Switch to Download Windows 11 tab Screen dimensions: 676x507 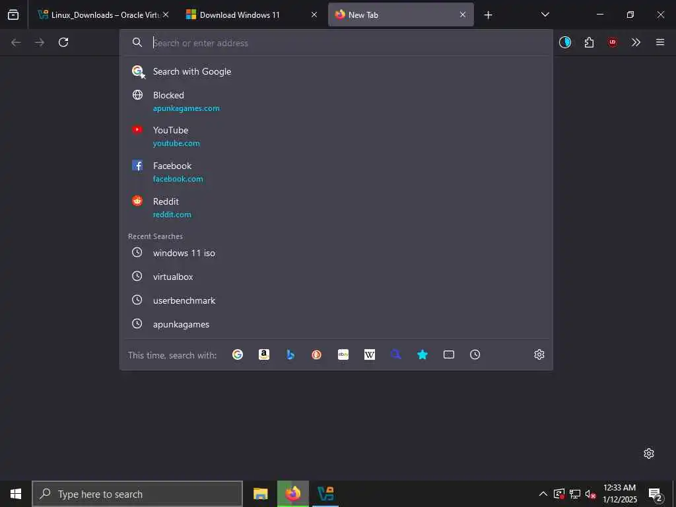252,15
